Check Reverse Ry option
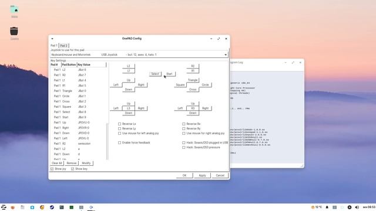The image size is (376, 211). pyautogui.click(x=184, y=129)
